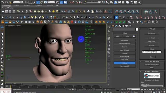Image resolution: width=166 pixels, height=93 pixels.
Task: Toggle 3D Snaps icon
Action: pyautogui.click(x=70, y=2)
